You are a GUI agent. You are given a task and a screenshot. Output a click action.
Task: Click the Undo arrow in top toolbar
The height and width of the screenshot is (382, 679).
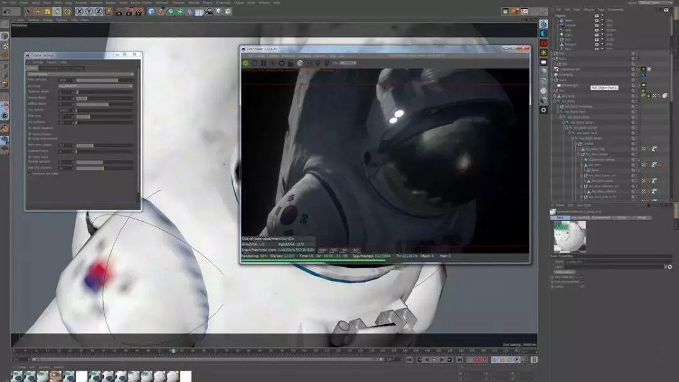coord(8,11)
